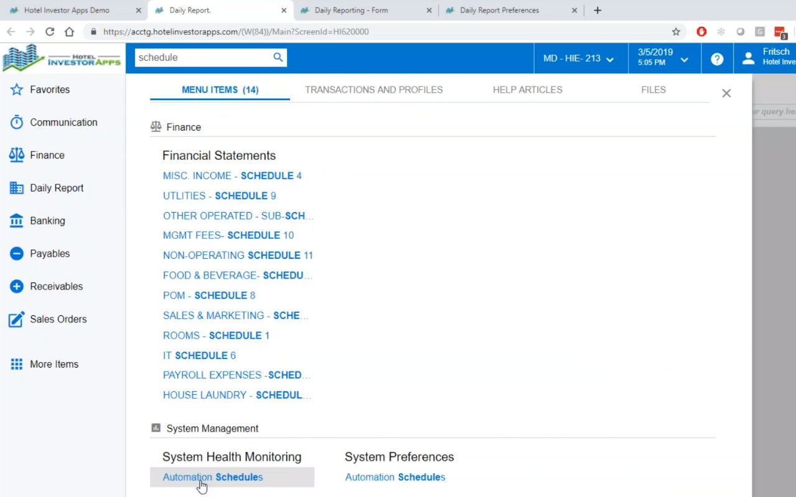This screenshot has height=497, width=796.
Task: Click the System Management section icon
Action: click(156, 428)
